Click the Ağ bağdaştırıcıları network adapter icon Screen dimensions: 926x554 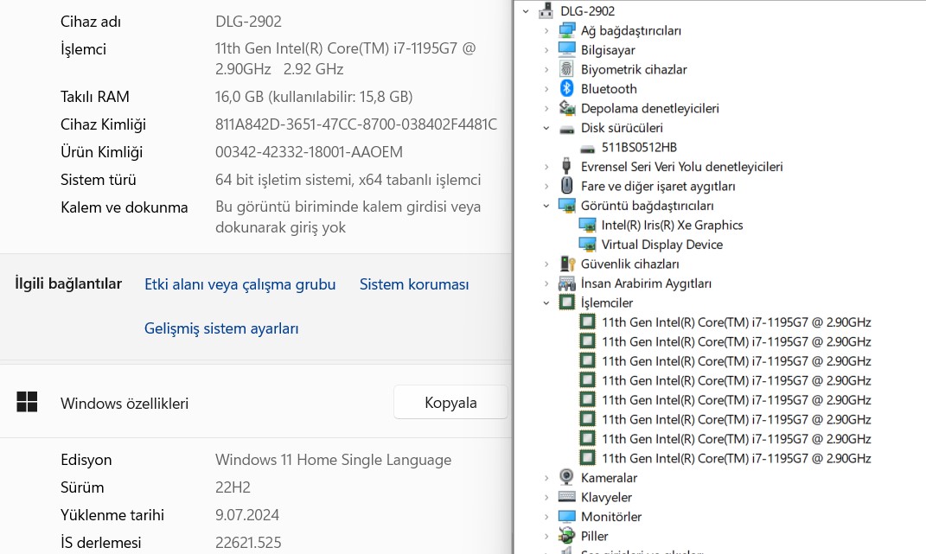click(x=567, y=30)
